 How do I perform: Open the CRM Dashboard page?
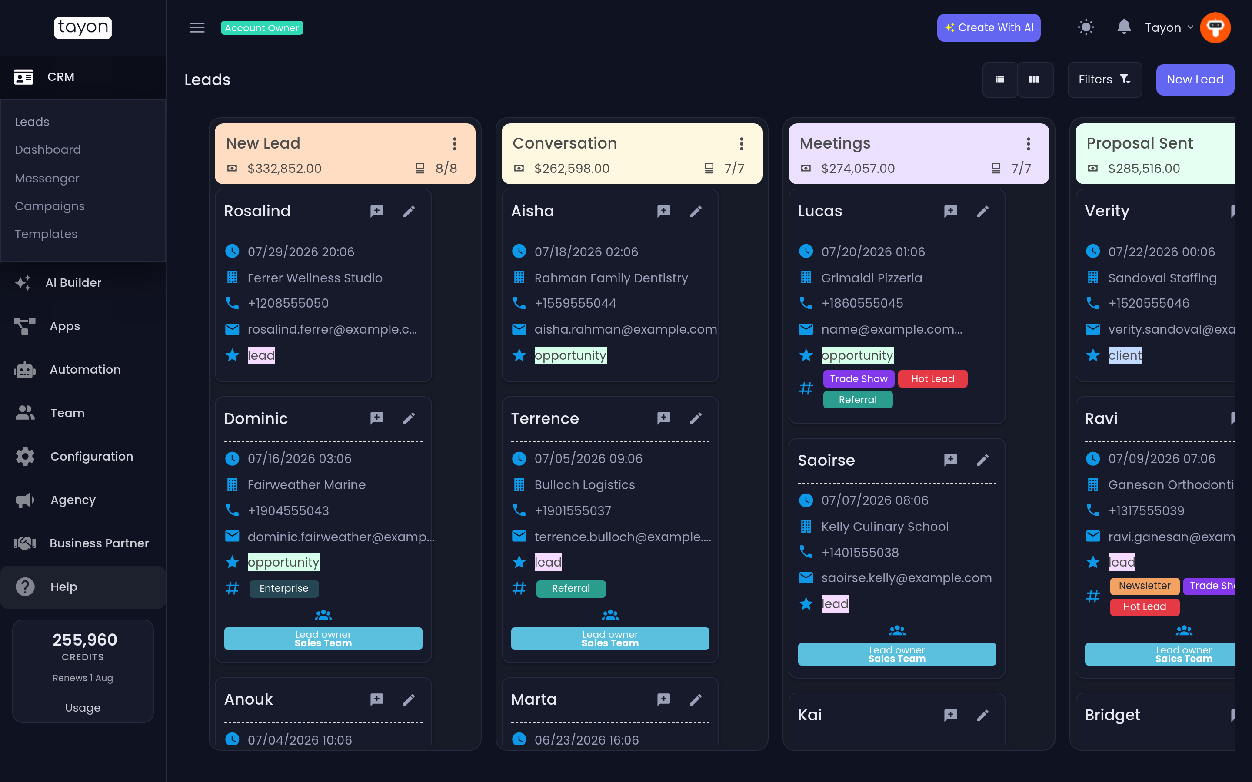point(47,150)
